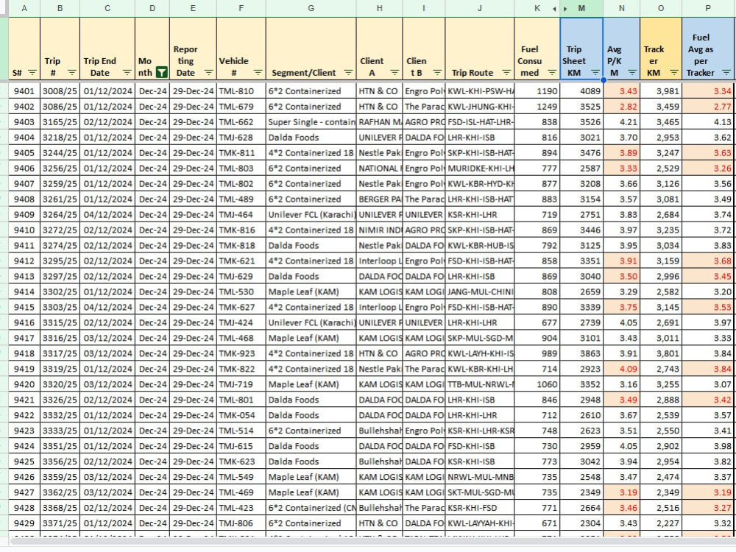Select route cell JANG-MUL-CHINI
This screenshot has width=736, height=552.
pos(480,292)
